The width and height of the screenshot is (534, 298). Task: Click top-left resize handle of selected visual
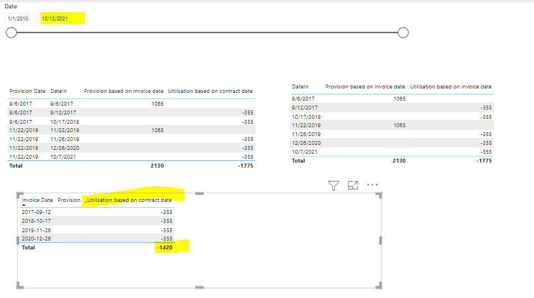click(20, 195)
